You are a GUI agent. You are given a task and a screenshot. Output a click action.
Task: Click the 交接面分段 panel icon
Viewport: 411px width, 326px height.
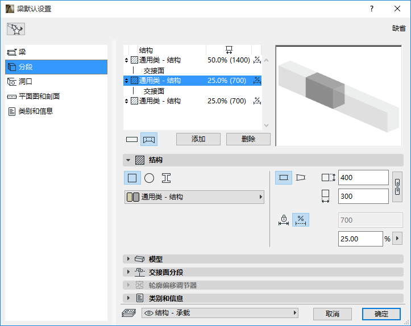(x=140, y=272)
